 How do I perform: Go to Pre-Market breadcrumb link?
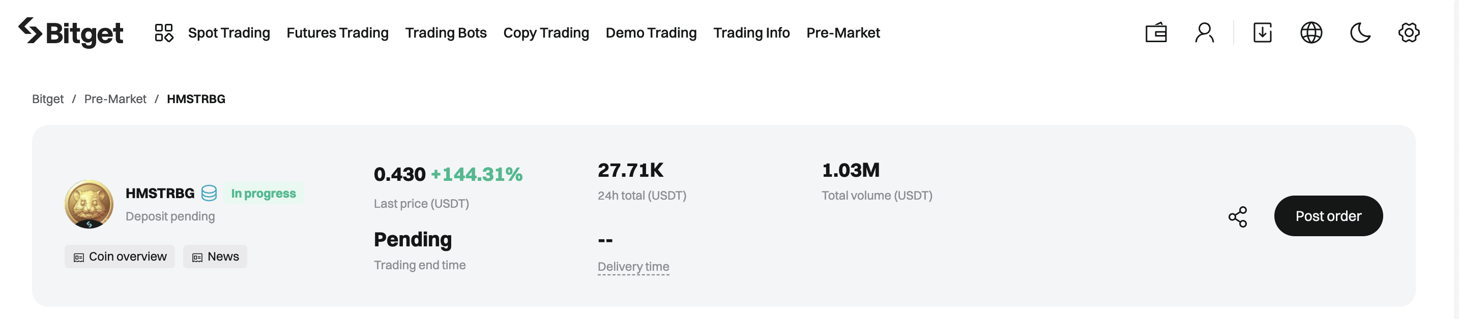tap(115, 99)
